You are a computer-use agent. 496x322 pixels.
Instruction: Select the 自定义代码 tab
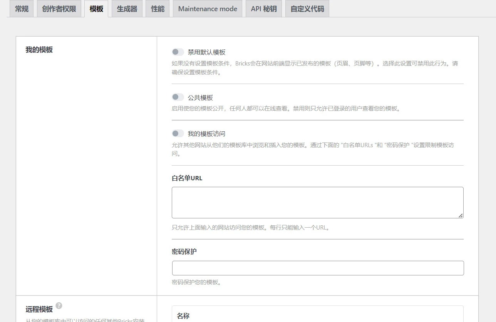pyautogui.click(x=307, y=9)
